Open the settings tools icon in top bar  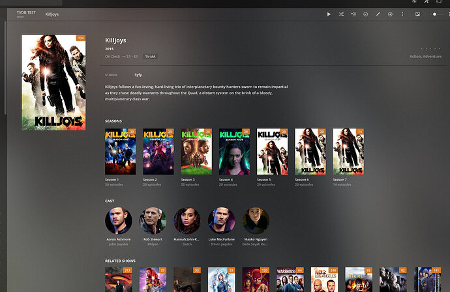coord(427,1)
